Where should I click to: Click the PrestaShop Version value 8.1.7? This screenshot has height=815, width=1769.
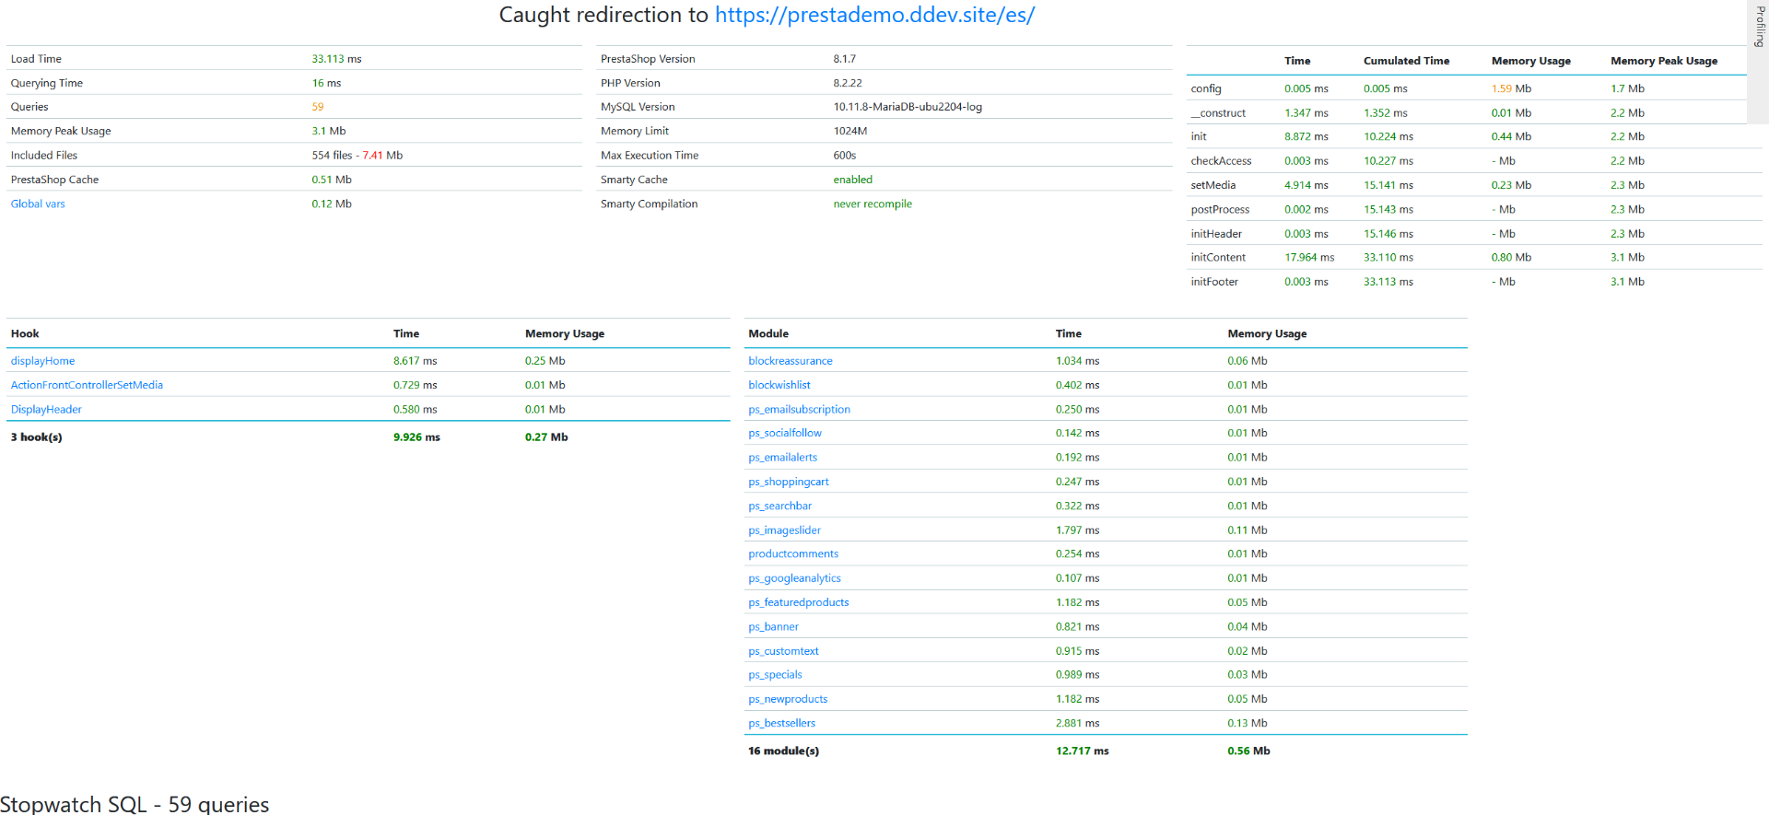point(845,59)
